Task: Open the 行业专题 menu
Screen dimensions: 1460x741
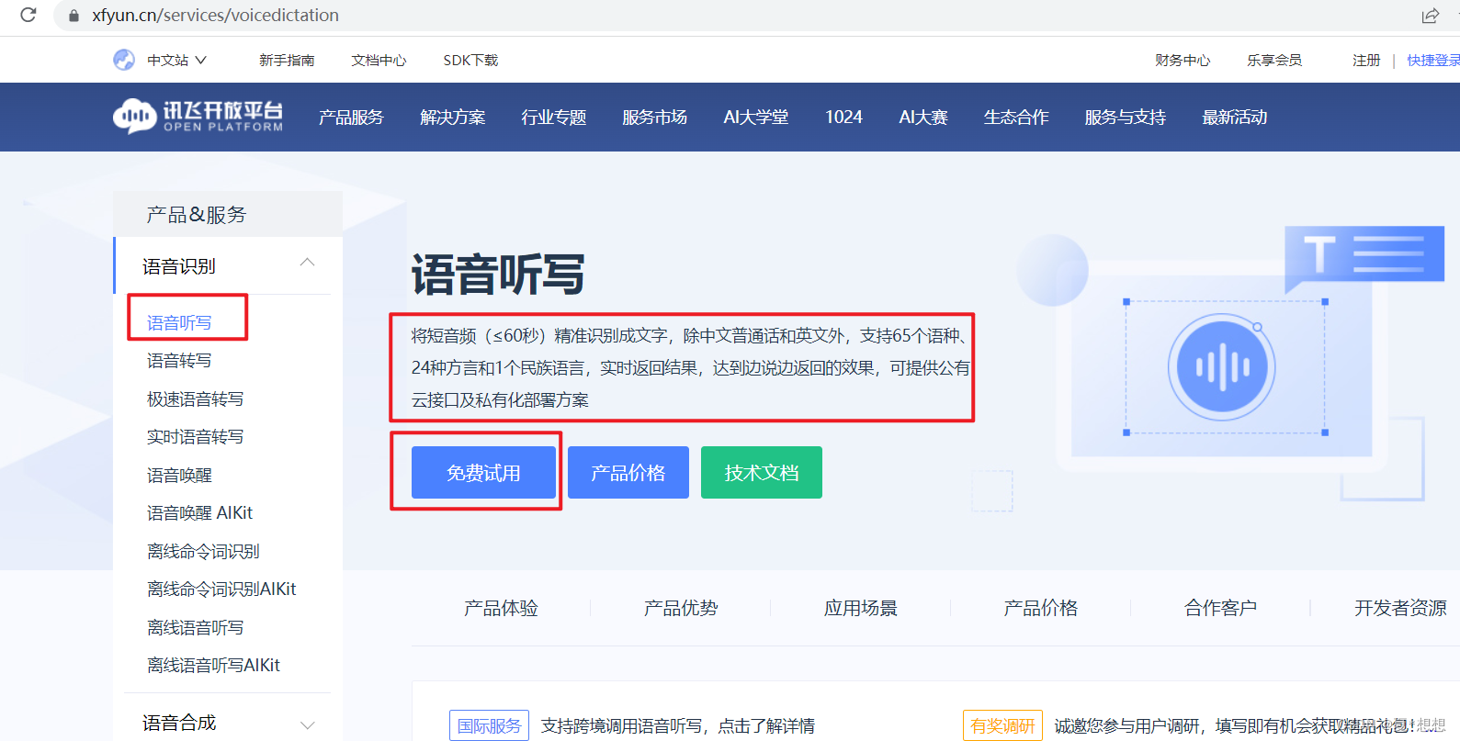Action: pos(554,118)
